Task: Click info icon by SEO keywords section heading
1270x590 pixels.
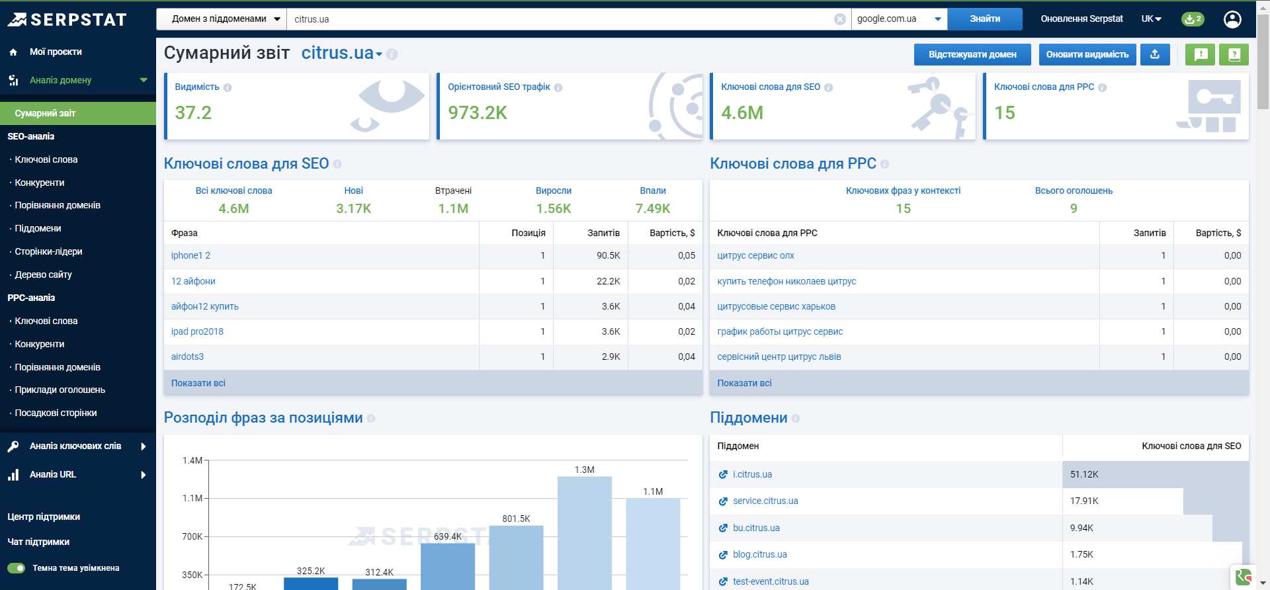Action: coord(337,164)
